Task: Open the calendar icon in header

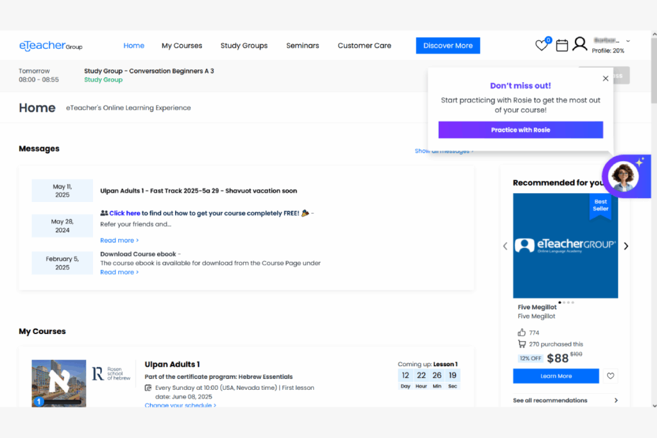Action: 562,46
